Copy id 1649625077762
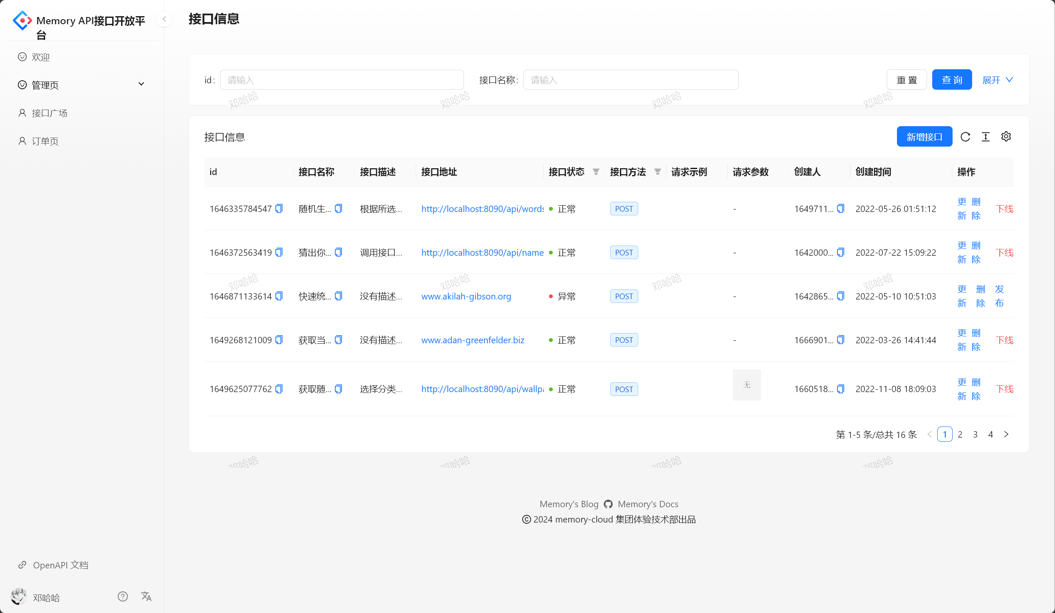Viewport: 1055px width, 613px height. (279, 389)
